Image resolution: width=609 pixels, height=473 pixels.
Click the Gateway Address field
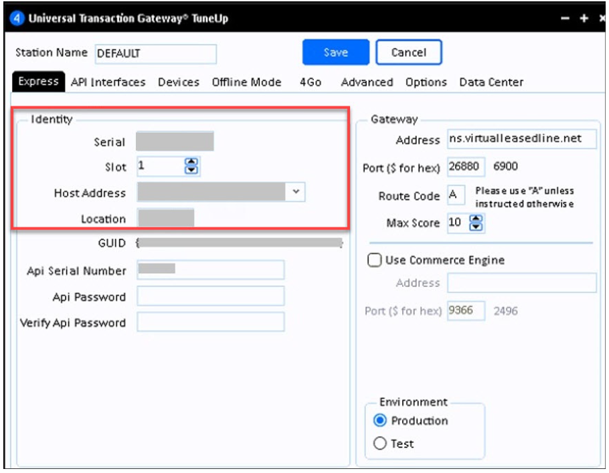521,139
